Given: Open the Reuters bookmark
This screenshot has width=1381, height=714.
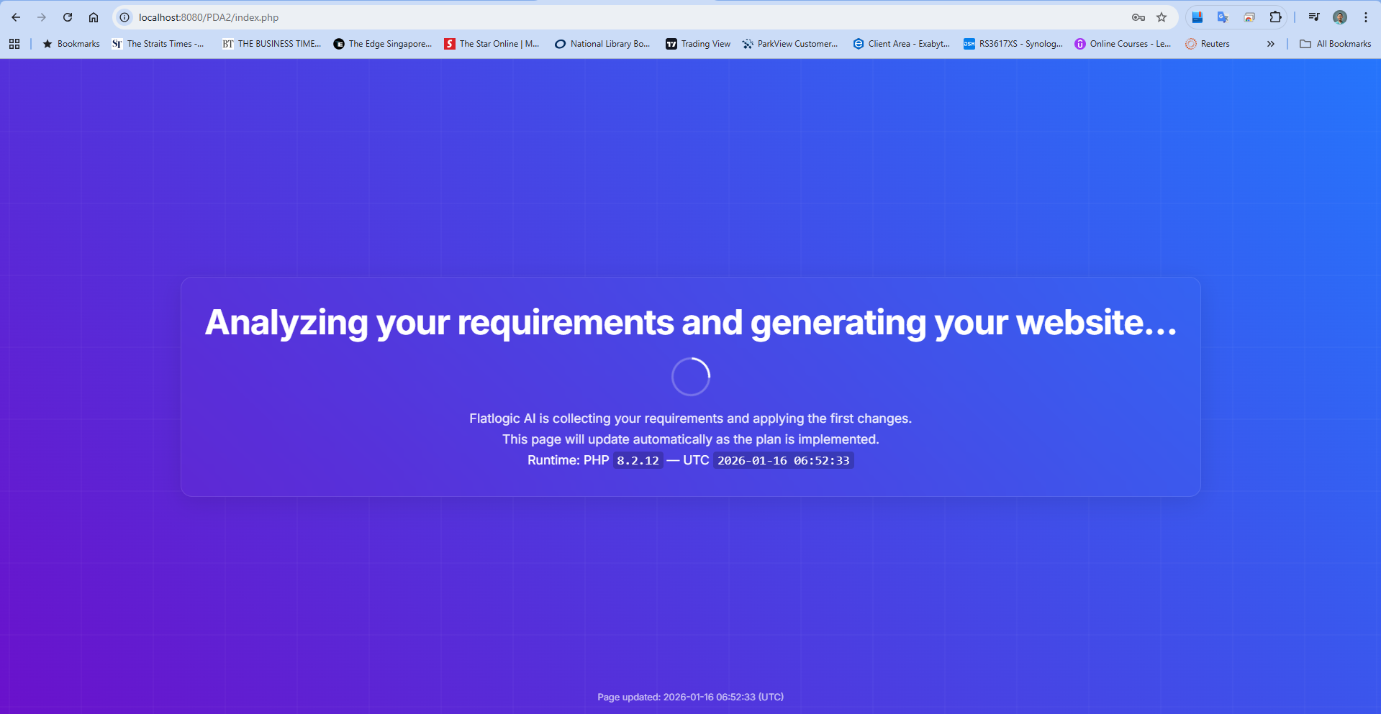Looking at the screenshot, I should pyautogui.click(x=1208, y=44).
